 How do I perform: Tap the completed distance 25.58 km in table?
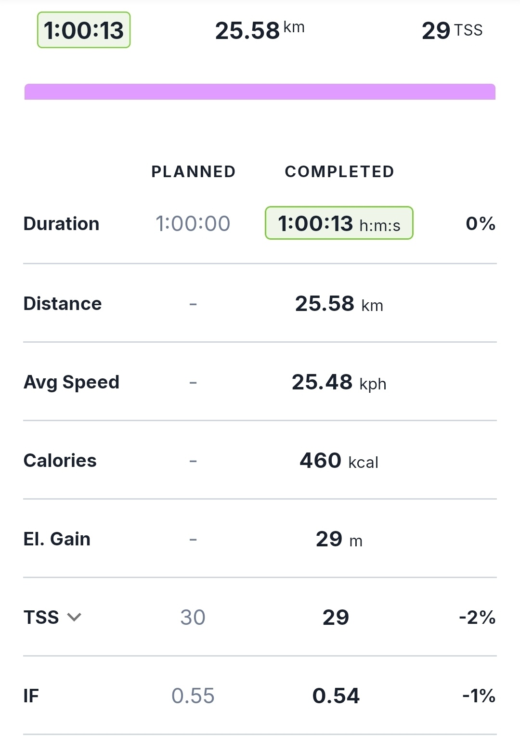(339, 304)
